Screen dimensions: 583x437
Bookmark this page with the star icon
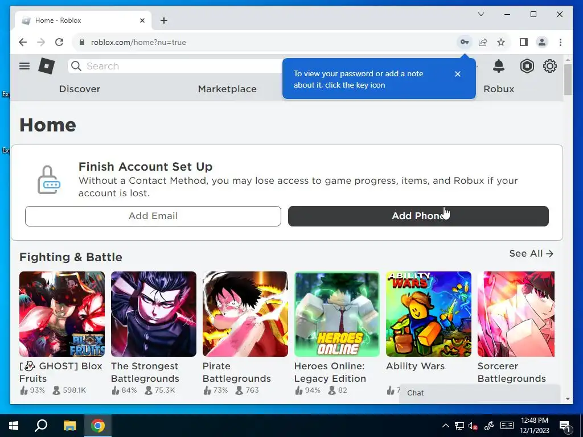click(x=501, y=42)
